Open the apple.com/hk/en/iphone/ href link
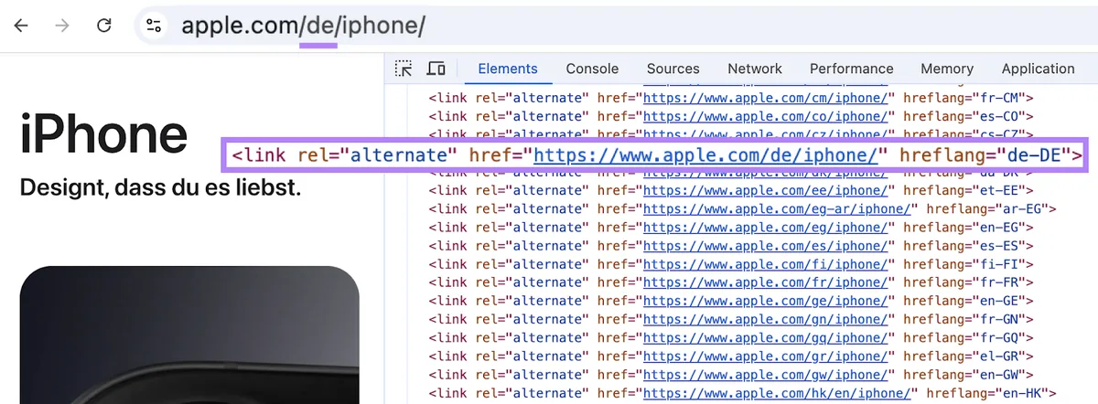 click(779, 393)
